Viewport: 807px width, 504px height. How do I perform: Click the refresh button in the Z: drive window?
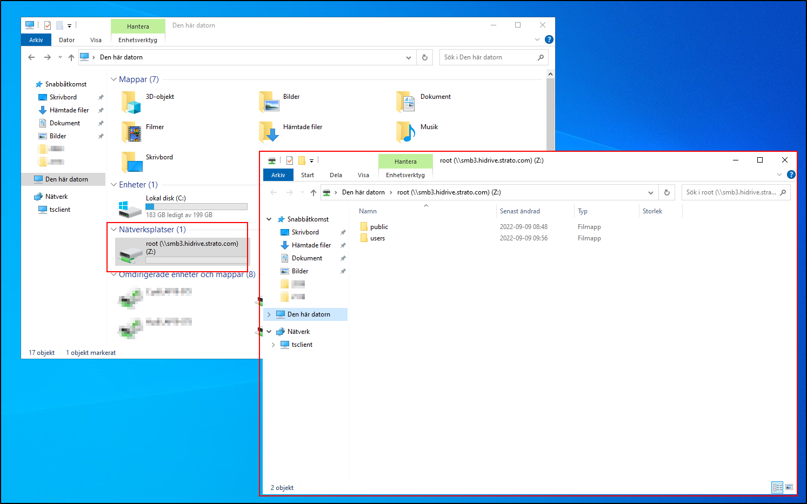click(667, 193)
